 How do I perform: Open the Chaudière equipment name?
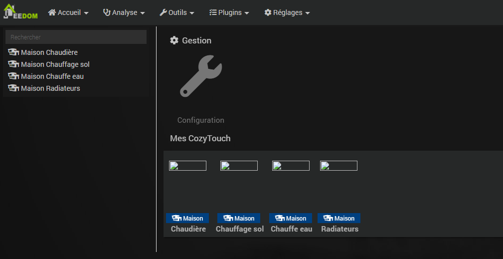188,229
